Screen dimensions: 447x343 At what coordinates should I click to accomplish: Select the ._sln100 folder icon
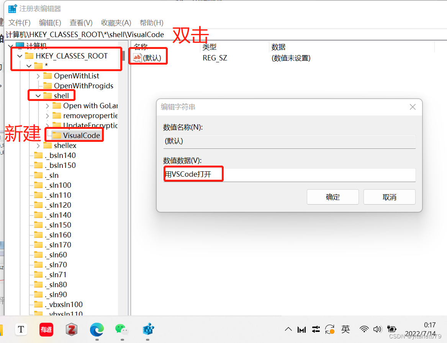coord(38,185)
